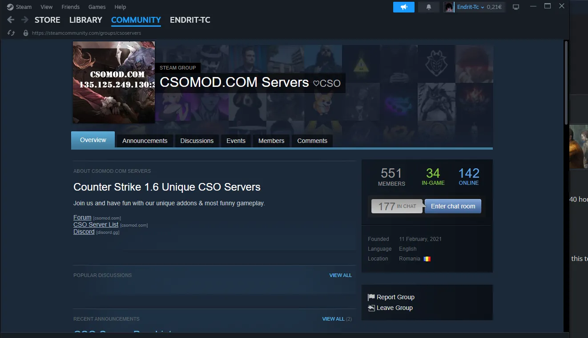Switch to the Events tab
The image size is (588, 338).
236,141
